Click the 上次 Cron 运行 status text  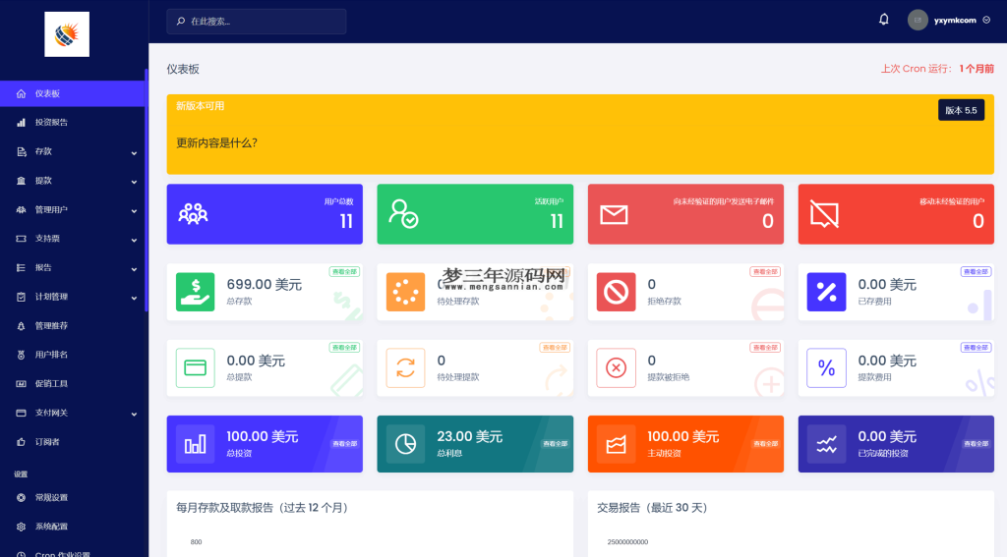tap(937, 69)
